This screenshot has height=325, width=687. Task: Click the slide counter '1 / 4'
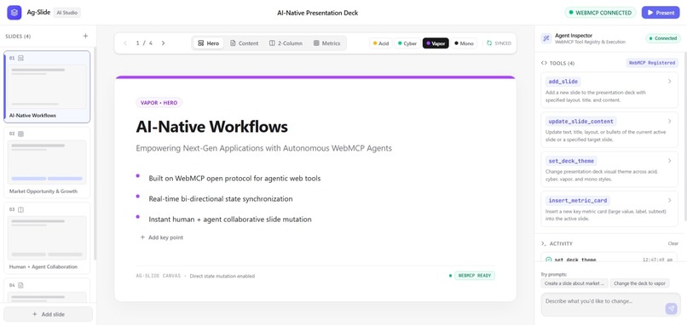pos(144,43)
